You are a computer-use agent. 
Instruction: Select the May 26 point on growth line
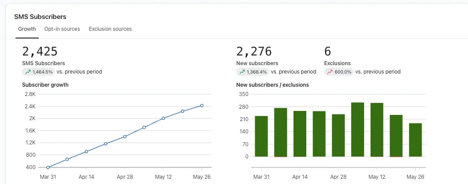point(202,105)
